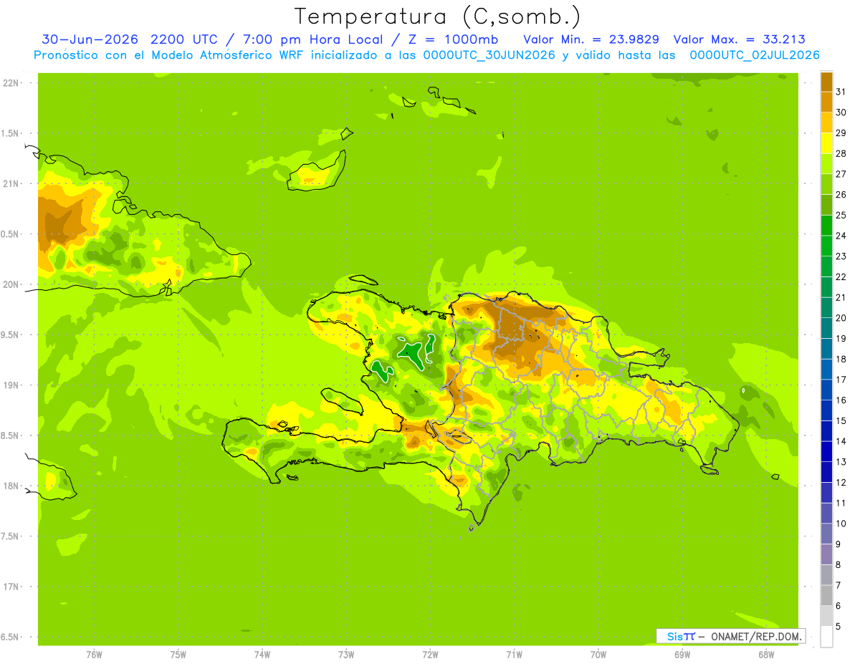Click the '69W' longitude label
The height and width of the screenshot is (664, 860).
coord(682,655)
